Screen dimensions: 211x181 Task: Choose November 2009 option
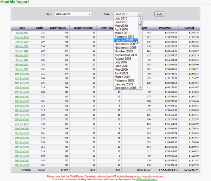(x=126, y=47)
